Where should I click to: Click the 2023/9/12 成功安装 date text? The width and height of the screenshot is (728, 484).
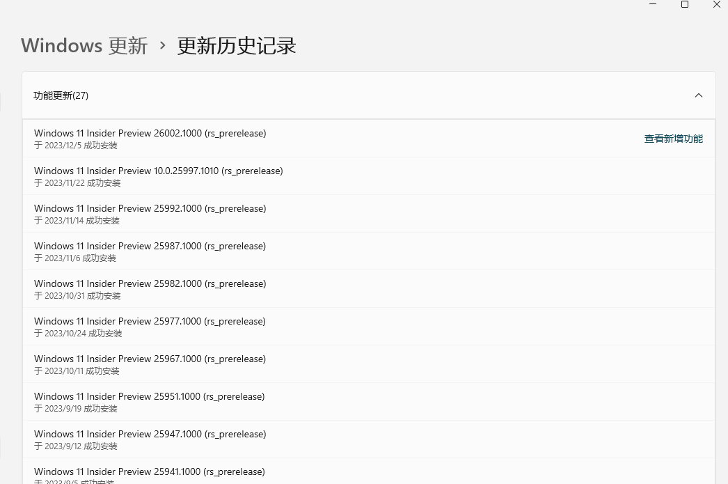[x=76, y=446]
